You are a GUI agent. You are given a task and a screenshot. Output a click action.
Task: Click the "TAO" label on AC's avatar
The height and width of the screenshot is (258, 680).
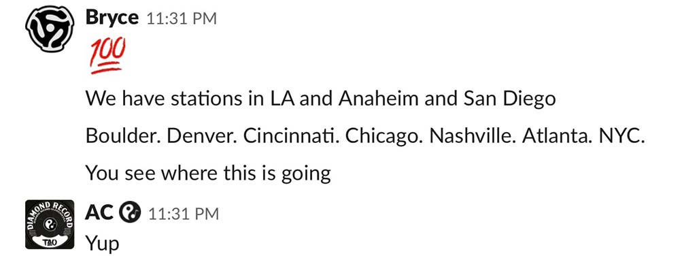50,243
